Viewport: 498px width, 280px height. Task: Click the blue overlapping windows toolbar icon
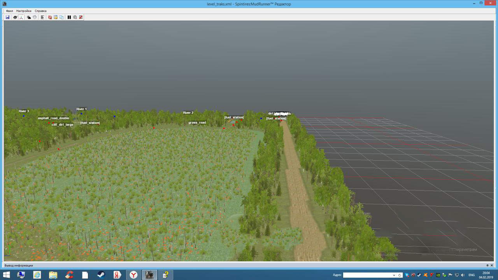click(x=61, y=17)
